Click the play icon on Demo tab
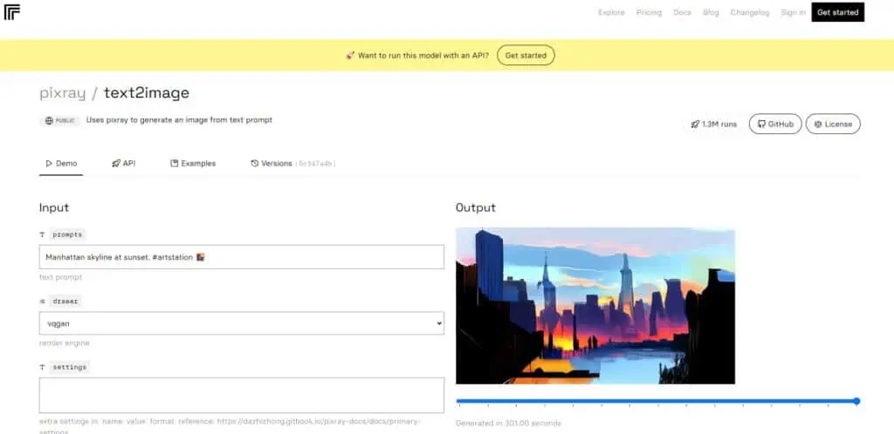Screen dimensions: 894x434 coord(49,163)
